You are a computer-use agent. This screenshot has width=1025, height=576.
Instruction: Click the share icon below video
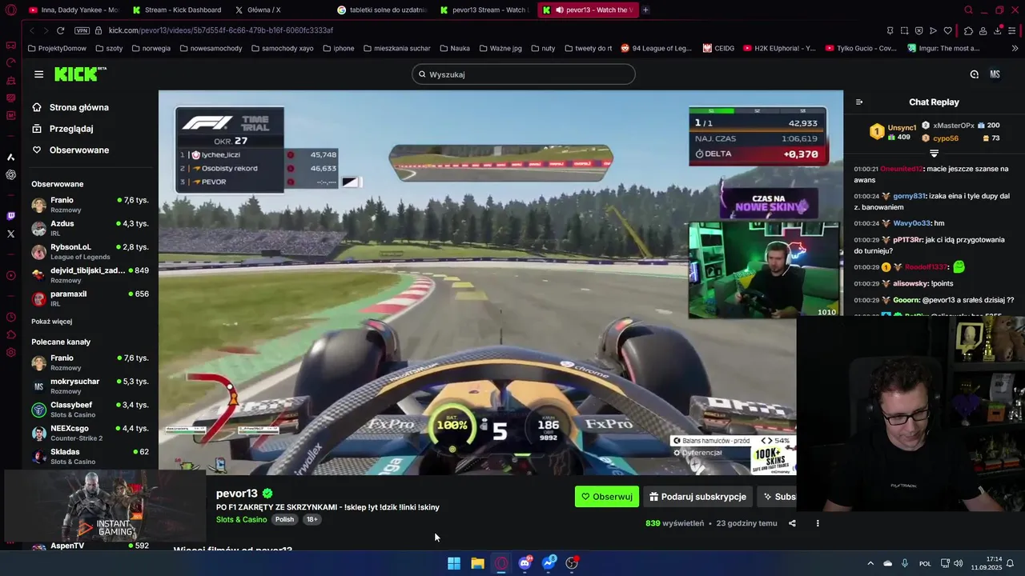pyautogui.click(x=792, y=523)
